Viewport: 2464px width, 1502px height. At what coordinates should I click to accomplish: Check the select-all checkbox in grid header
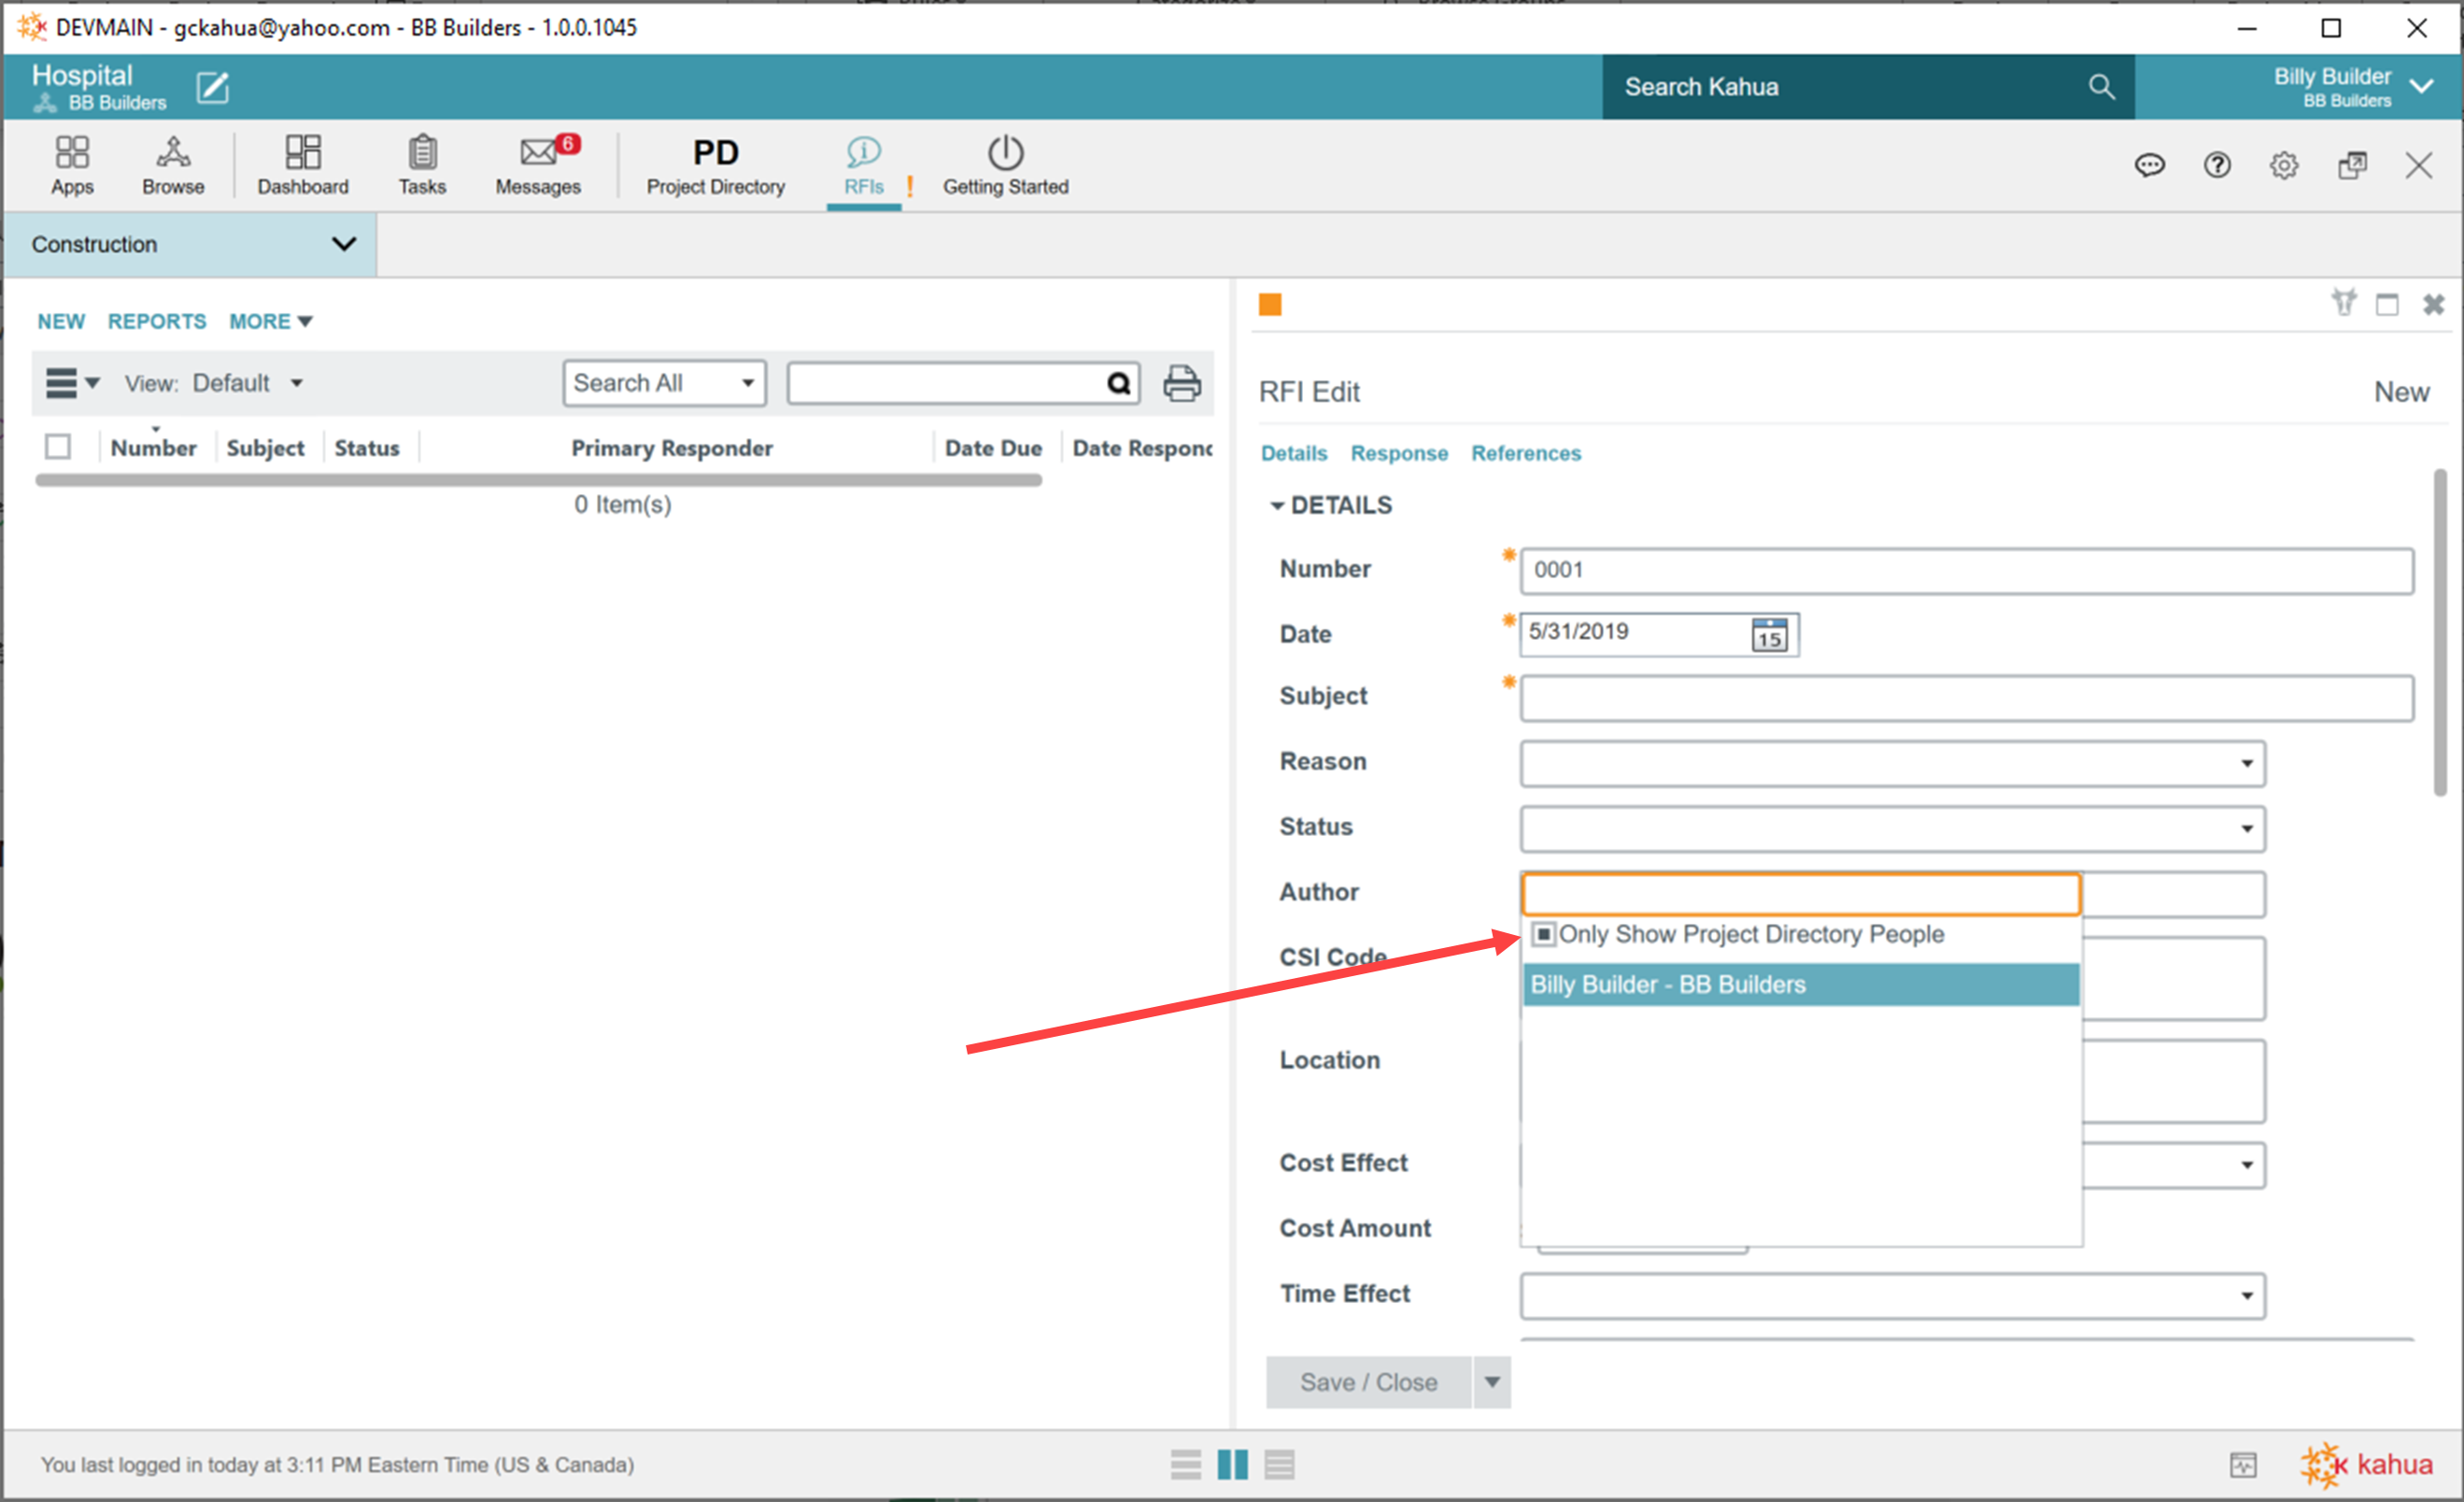(x=58, y=447)
